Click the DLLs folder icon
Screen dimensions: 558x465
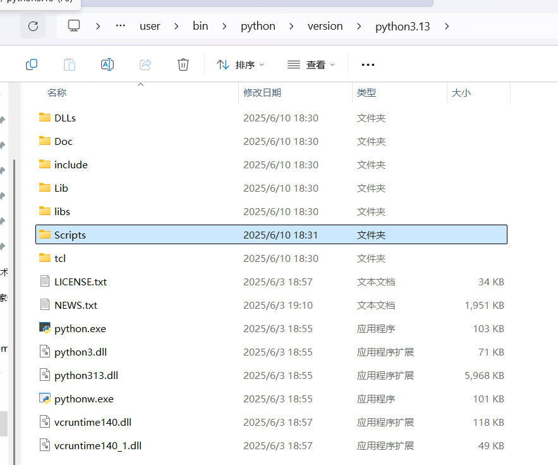click(45, 117)
